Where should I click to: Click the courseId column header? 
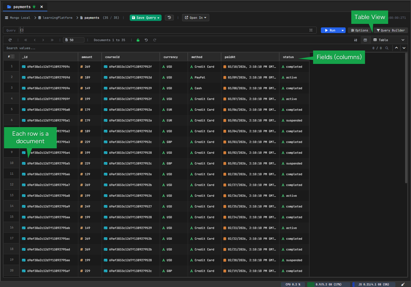click(x=131, y=57)
